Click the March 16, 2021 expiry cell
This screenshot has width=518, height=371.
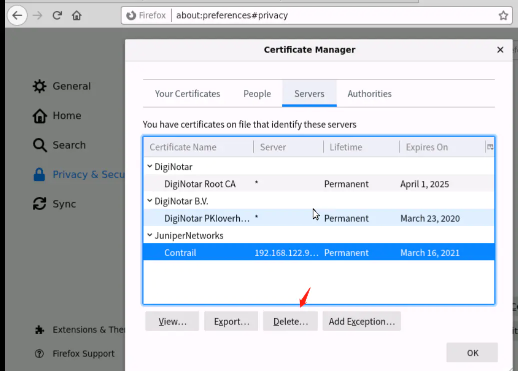[430, 252]
